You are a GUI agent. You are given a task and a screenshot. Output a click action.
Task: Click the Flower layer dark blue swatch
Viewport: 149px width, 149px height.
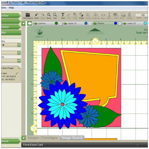[116, 23]
